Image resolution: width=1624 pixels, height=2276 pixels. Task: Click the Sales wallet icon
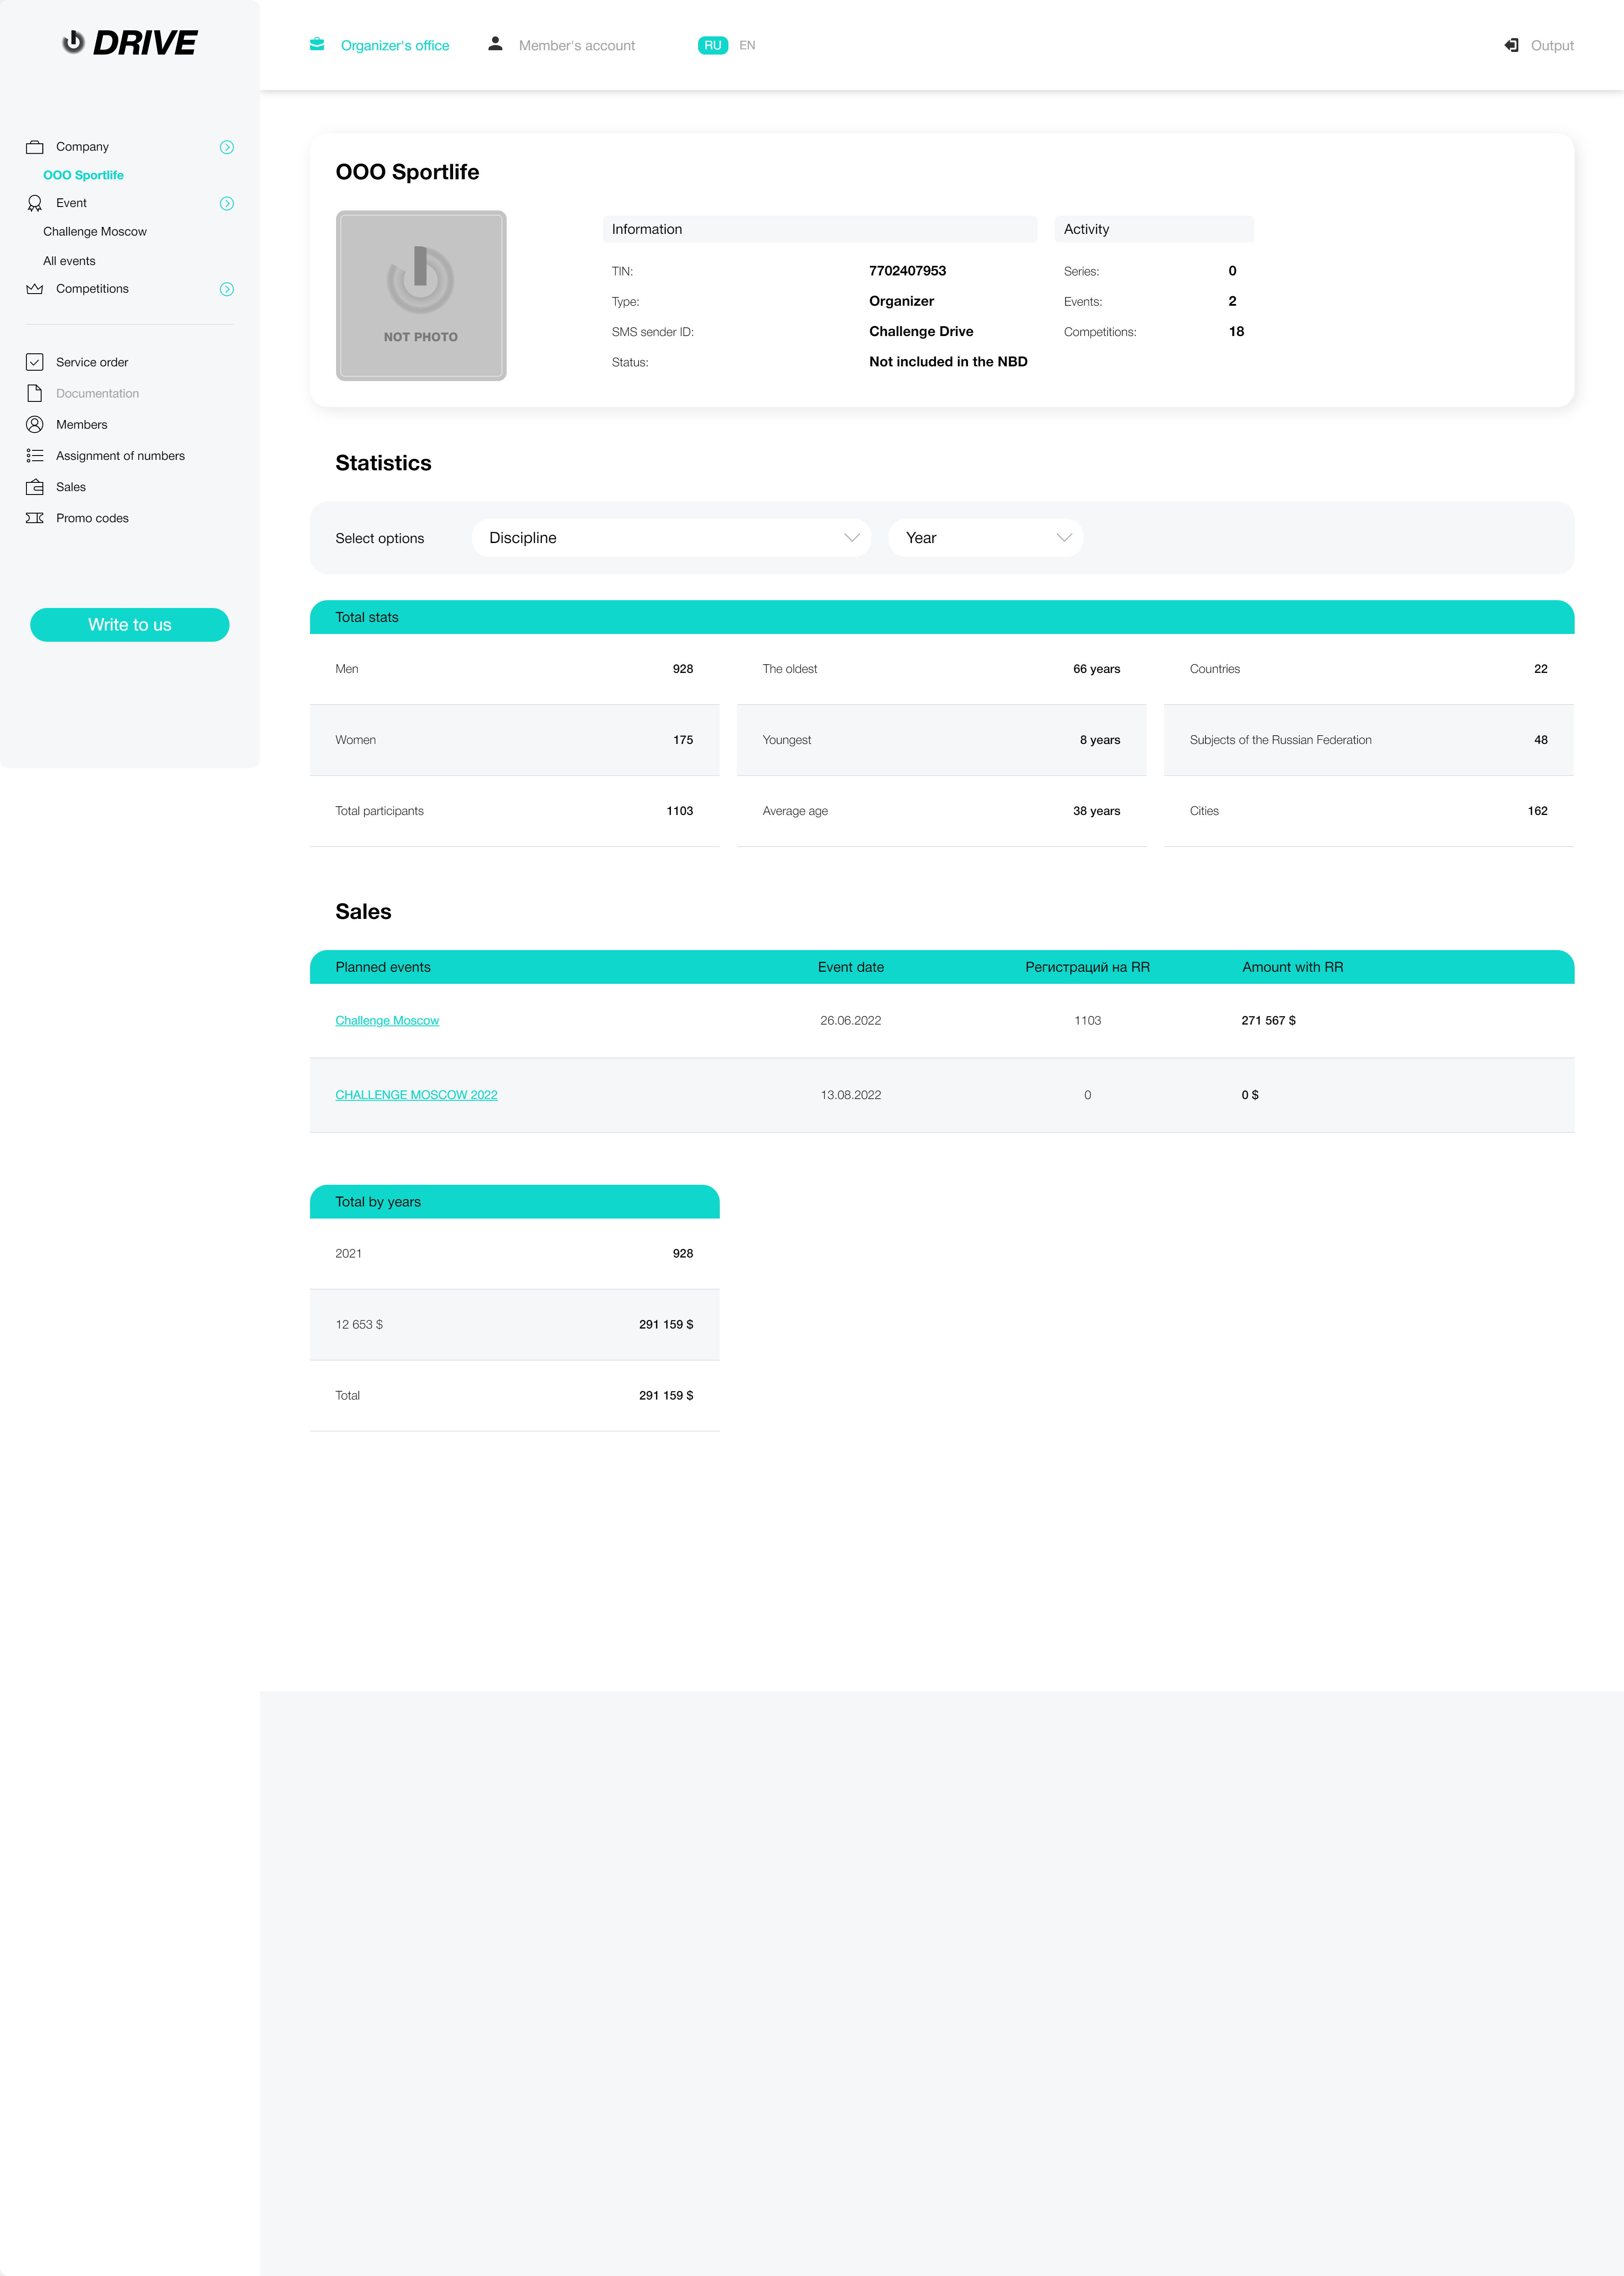coord(35,487)
